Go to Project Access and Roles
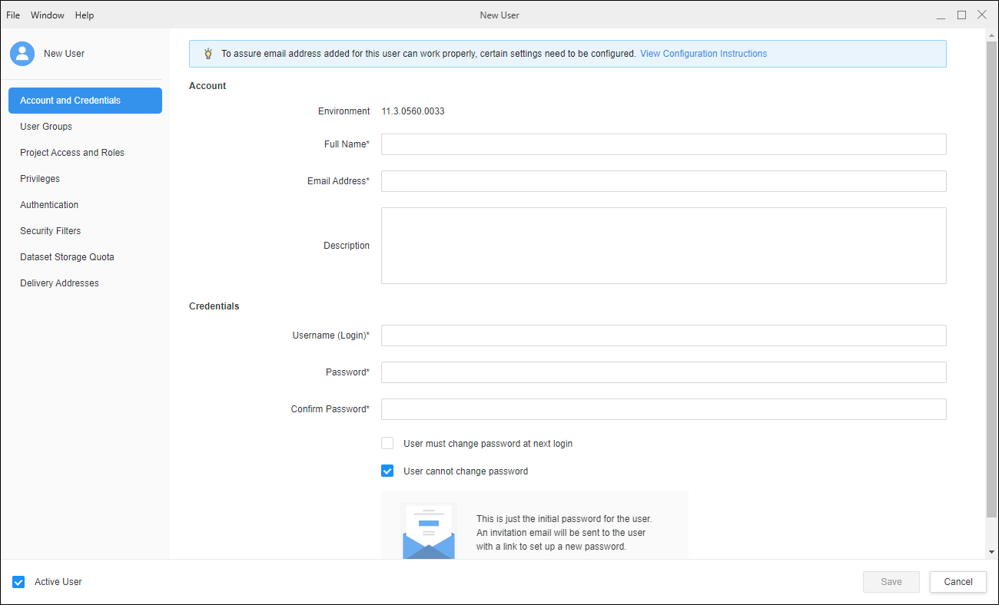Viewport: 999px width, 605px height. (72, 153)
